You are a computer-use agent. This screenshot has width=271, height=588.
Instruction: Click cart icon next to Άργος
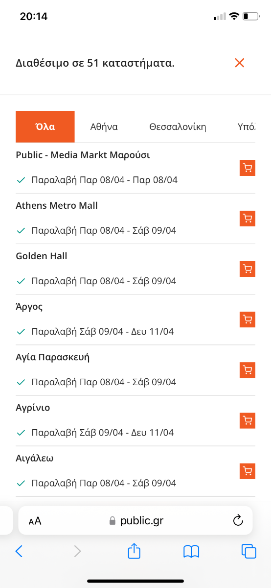pyautogui.click(x=248, y=319)
